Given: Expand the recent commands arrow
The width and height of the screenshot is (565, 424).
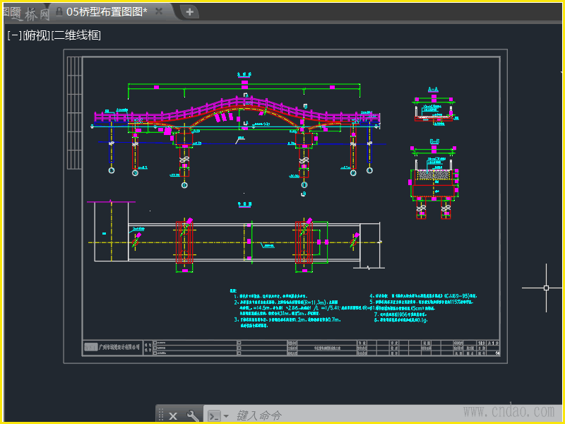Looking at the screenshot, I should tap(226, 416).
